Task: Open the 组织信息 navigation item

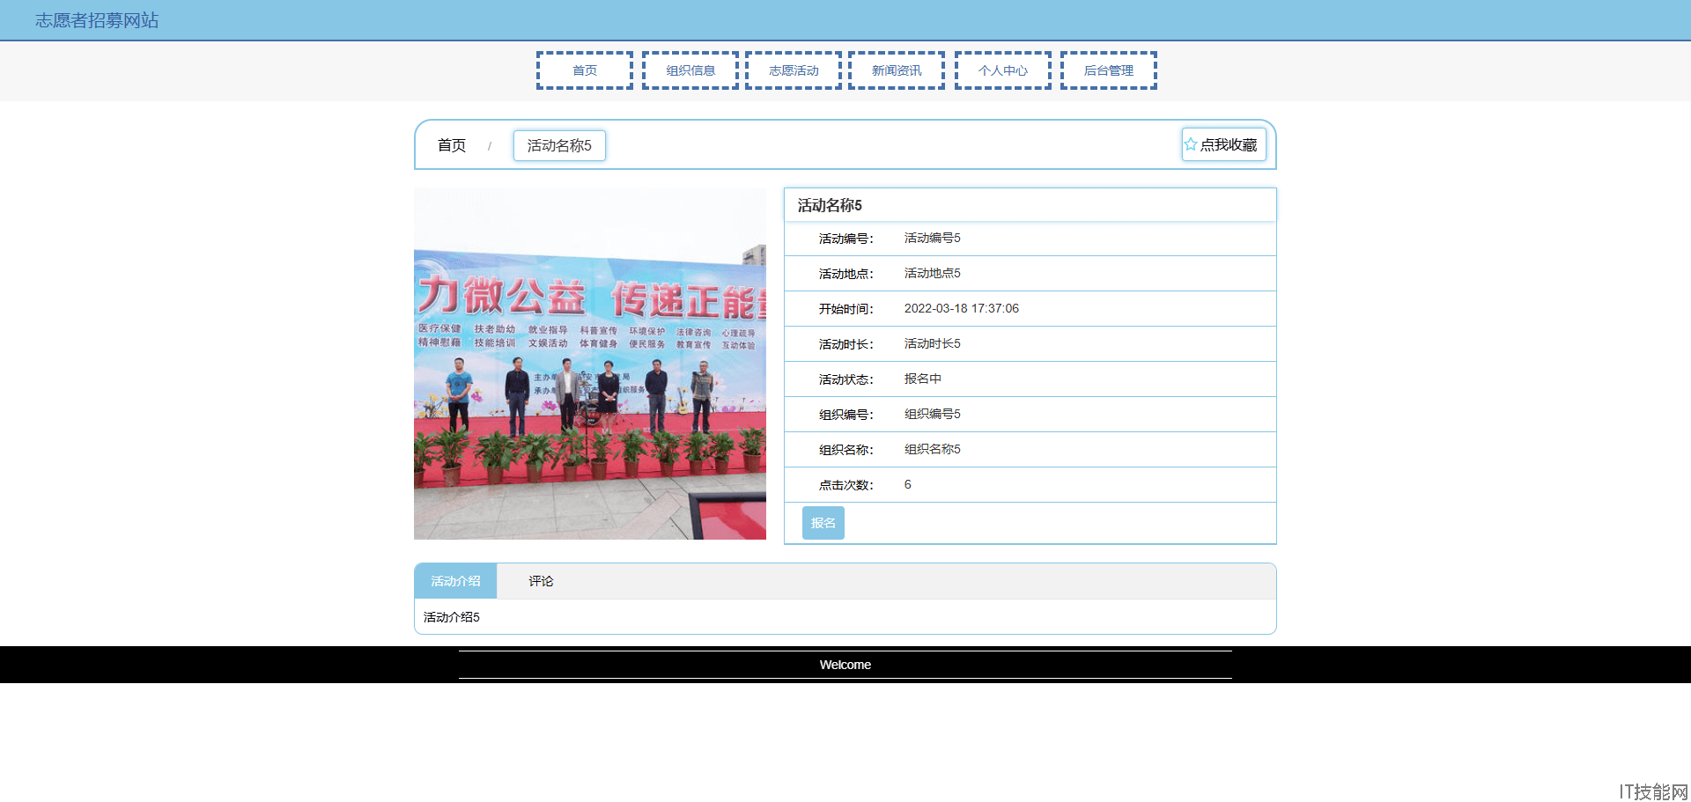Action: [x=690, y=70]
